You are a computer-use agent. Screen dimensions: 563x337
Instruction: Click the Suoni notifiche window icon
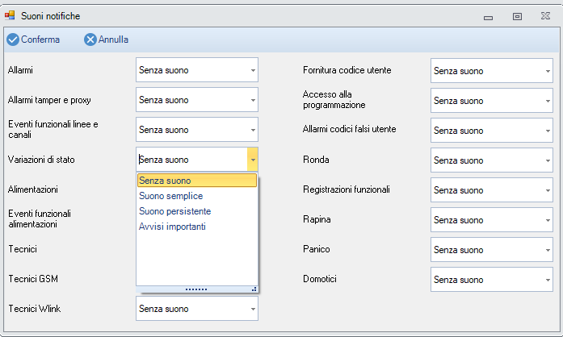point(11,15)
